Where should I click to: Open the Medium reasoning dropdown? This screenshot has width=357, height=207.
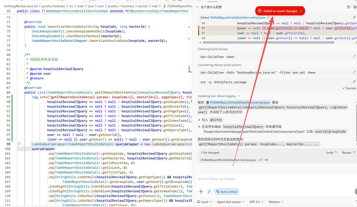pos(276,202)
